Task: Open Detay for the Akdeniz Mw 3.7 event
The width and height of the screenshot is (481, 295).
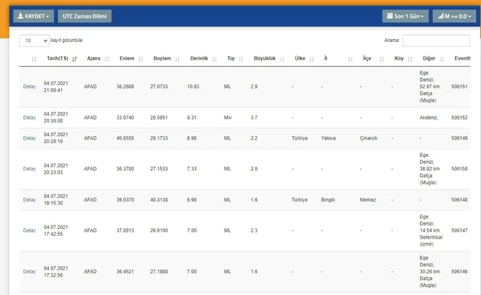Action: tap(30, 118)
